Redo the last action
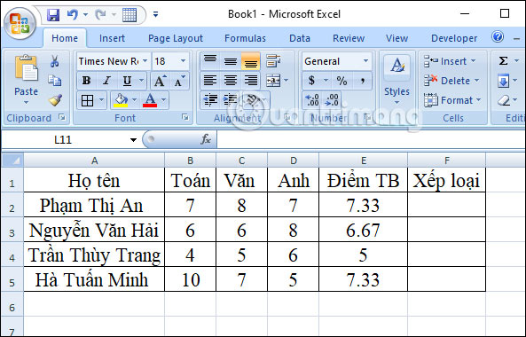This screenshot has width=526, height=337. point(100,14)
